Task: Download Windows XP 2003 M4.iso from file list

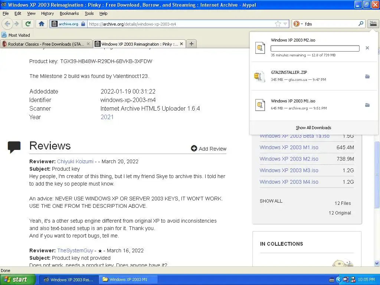Action: tap(289, 182)
